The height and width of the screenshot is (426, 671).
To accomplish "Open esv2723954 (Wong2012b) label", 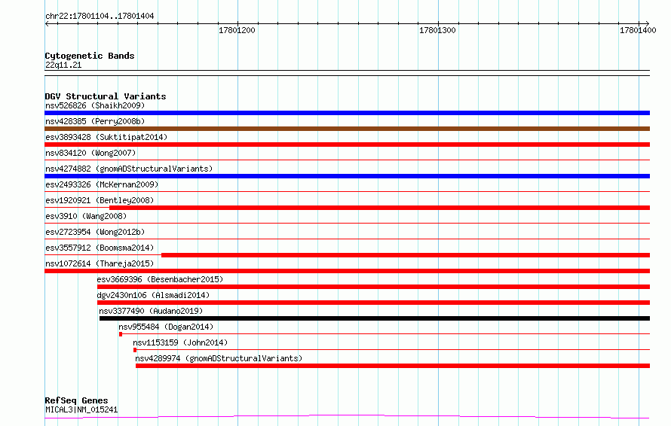I will (95, 232).
